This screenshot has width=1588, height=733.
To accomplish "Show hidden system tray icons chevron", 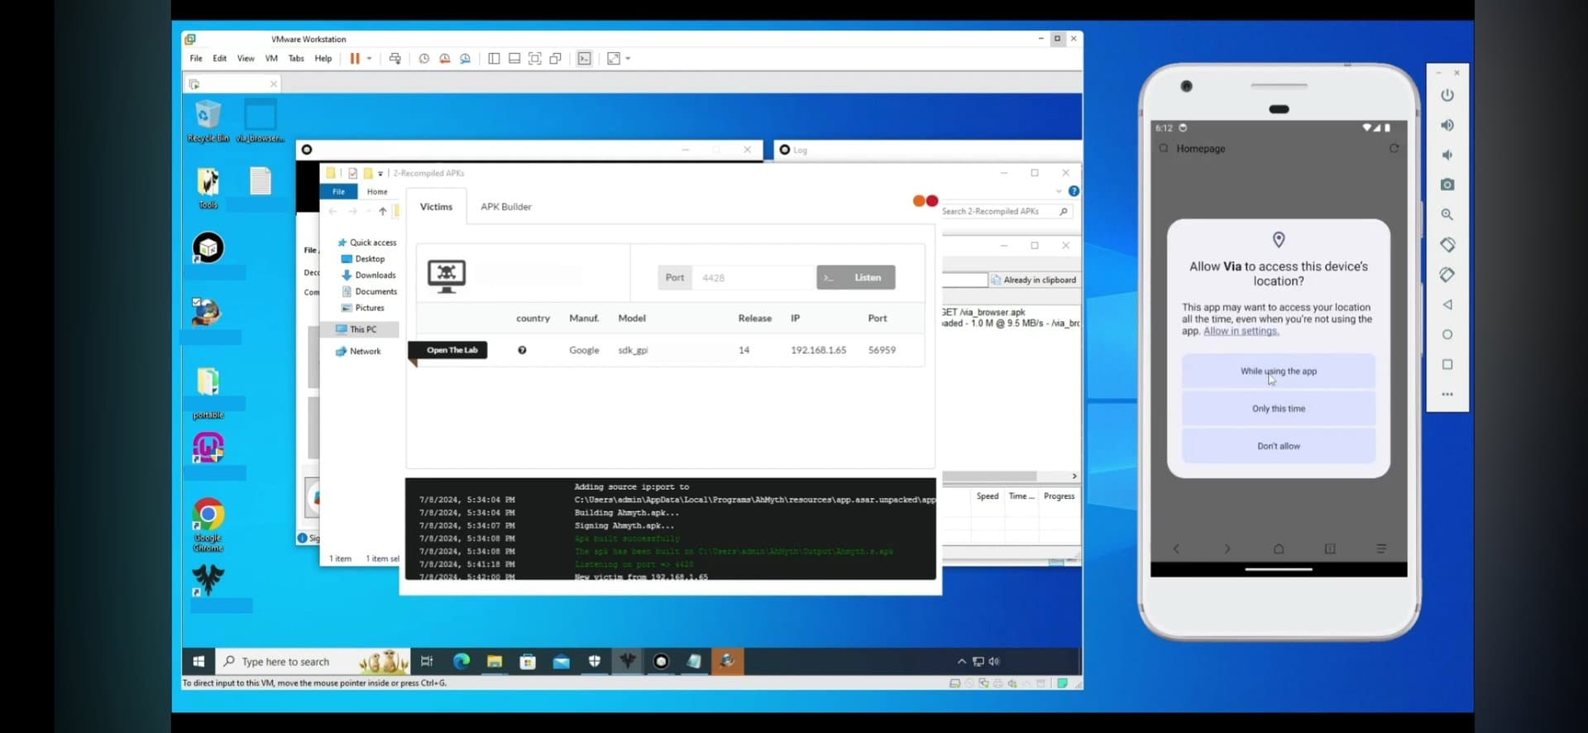I will click(961, 661).
